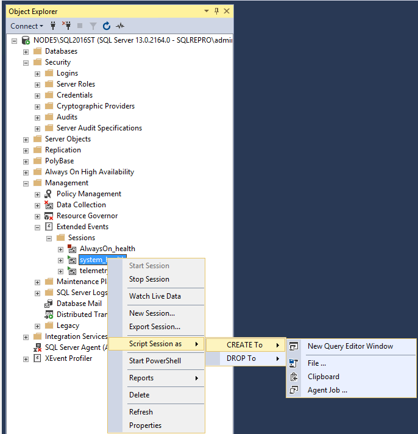Viewport: 418px width, 434px height.
Task: Expand the Always On High Availability node
Action: (26, 172)
